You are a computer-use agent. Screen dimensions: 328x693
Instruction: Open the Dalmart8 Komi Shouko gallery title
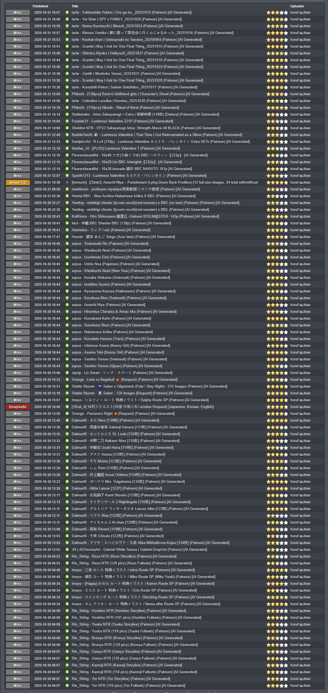[126, 495]
